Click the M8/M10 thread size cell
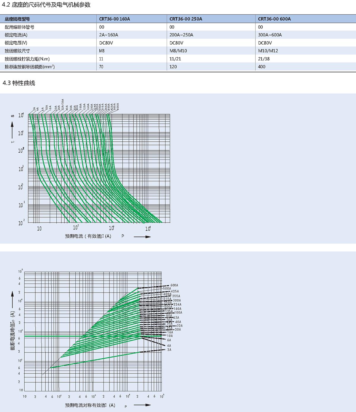Image resolution: width=356 pixels, height=412 pixels. (178, 51)
